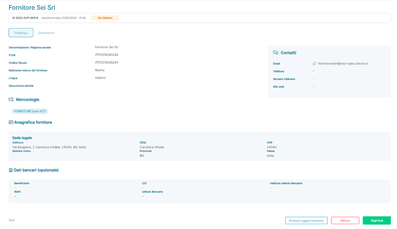Click the Descrizione attività label
Viewport: 397px width, 229px height.
[21, 86]
